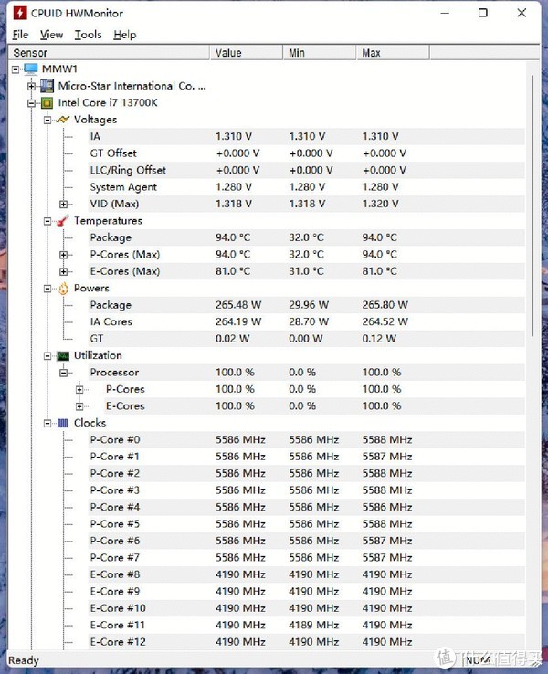Select the GT power row

(307, 338)
